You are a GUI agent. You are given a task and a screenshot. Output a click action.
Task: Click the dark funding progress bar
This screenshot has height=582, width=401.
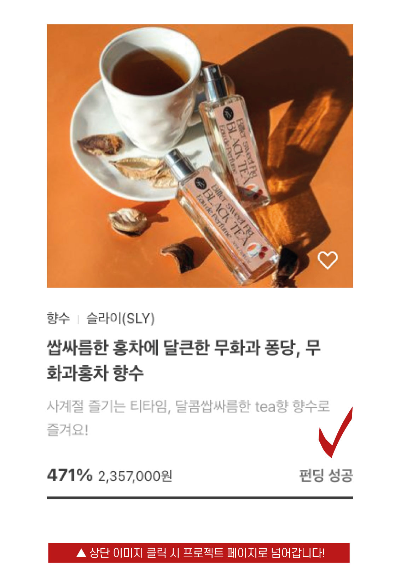point(200,498)
